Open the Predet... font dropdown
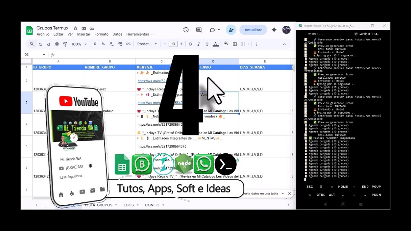The height and width of the screenshot is (231, 411). click(x=147, y=44)
